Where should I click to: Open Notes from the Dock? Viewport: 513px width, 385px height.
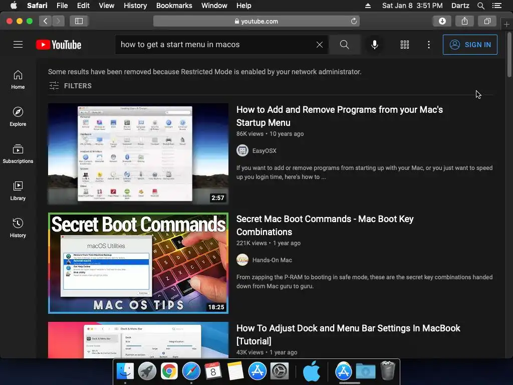235,371
